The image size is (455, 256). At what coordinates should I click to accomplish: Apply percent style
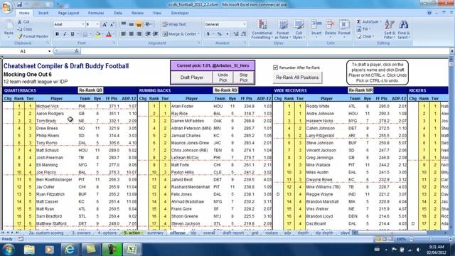pos(220,34)
